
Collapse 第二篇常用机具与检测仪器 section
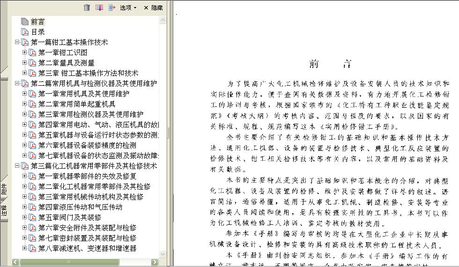(17, 83)
